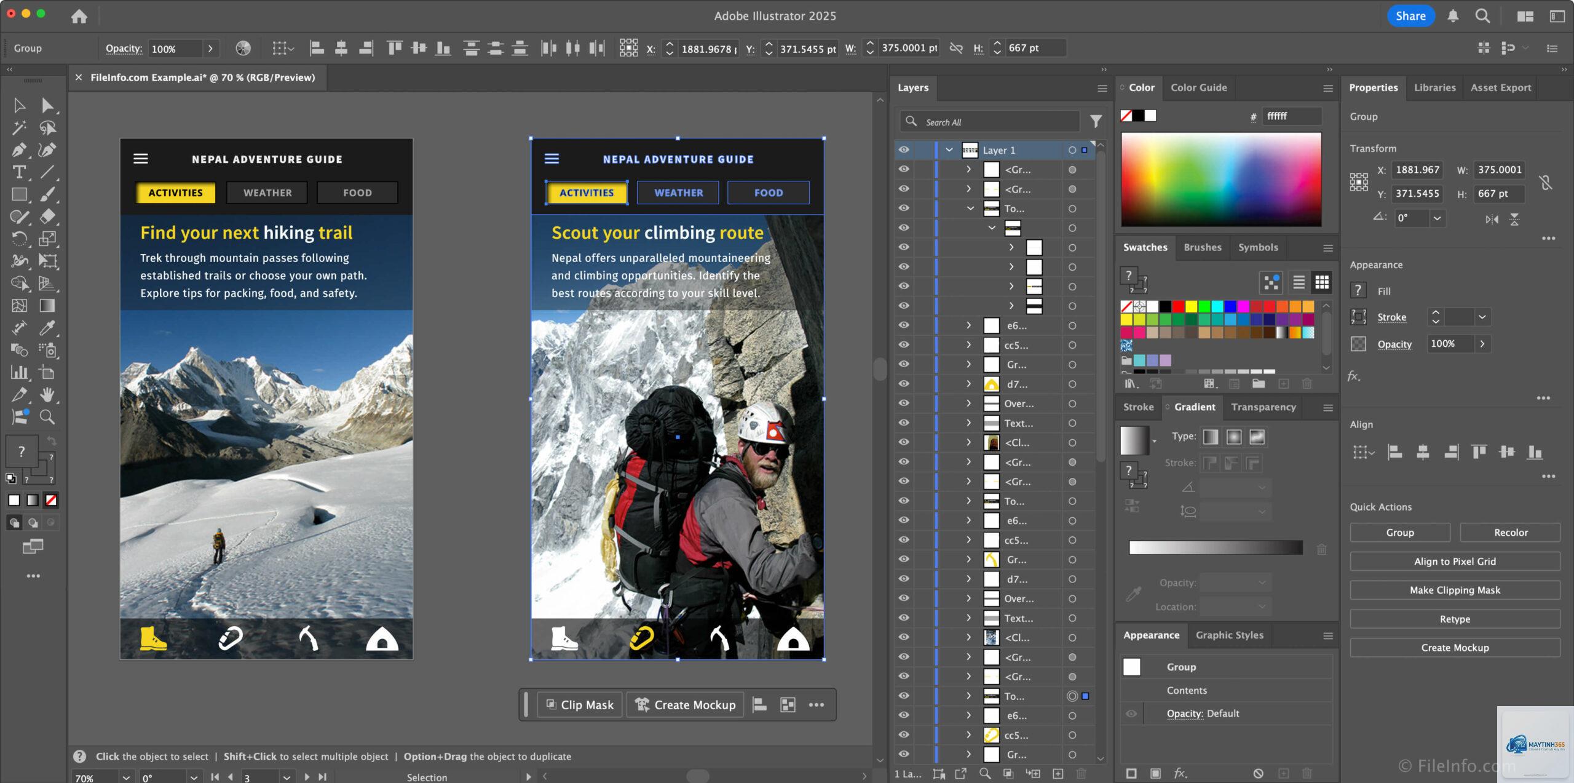Click the search magnifier in title bar
The image size is (1574, 783).
click(x=1482, y=16)
